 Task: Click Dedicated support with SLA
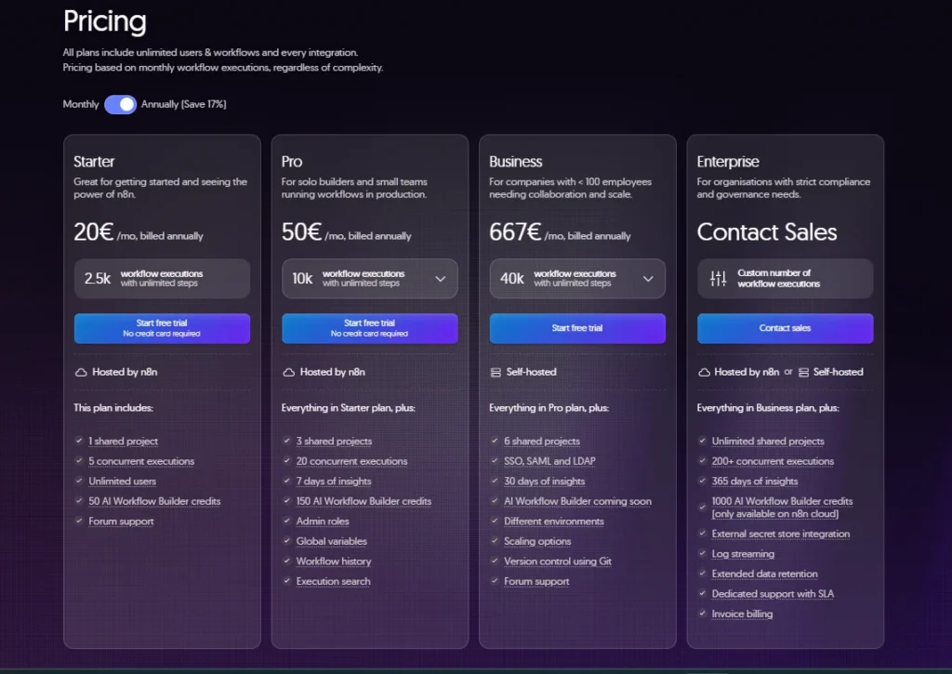coord(773,594)
